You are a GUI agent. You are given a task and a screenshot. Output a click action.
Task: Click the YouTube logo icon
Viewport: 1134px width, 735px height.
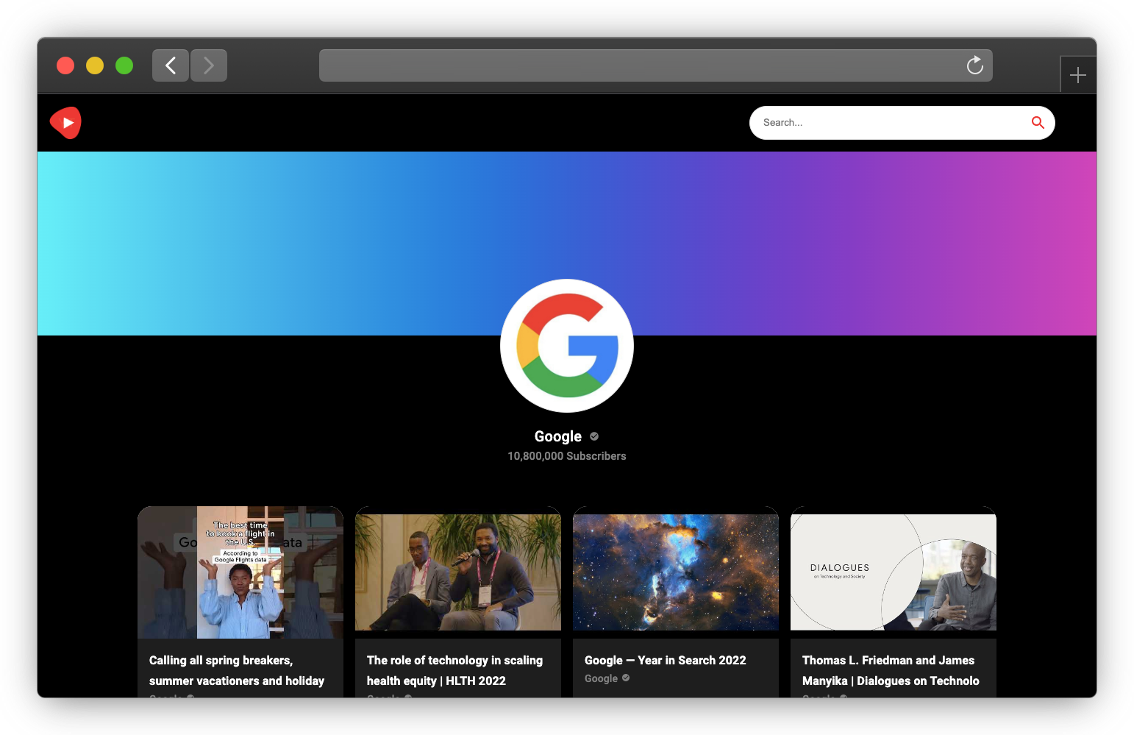coord(65,122)
